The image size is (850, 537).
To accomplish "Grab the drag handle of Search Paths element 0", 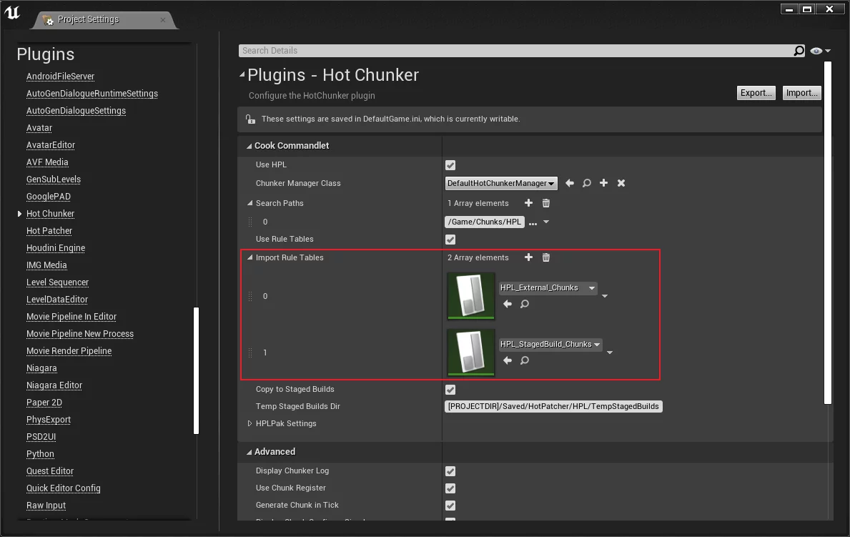I will (250, 222).
